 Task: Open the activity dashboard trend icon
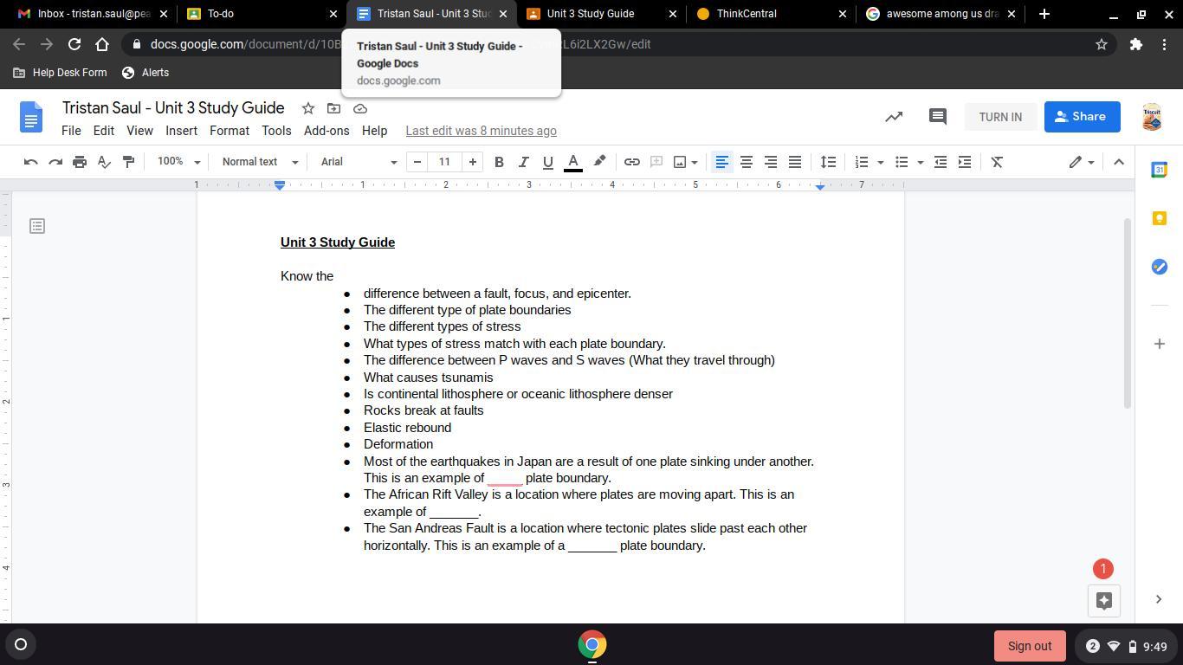coord(894,117)
